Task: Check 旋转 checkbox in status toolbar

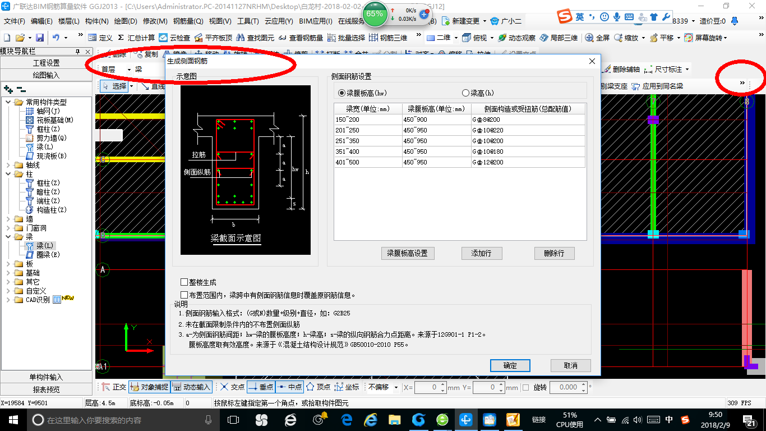Action: tap(525, 387)
